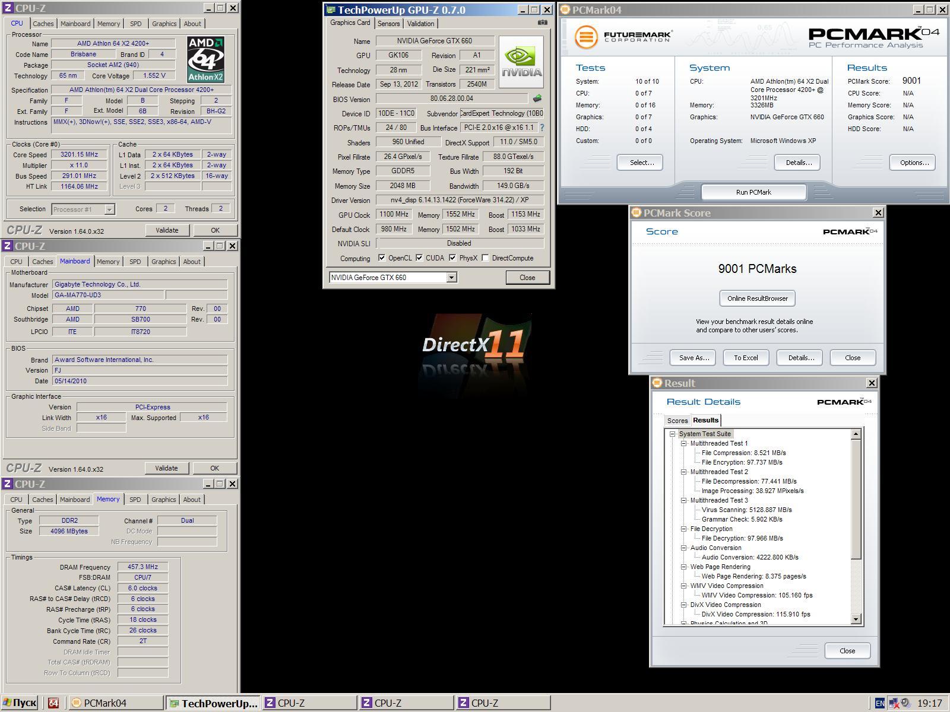Screen dimensions: 950x712
Task: Select Virus Scanning result row
Action: pyautogui.click(x=746, y=510)
